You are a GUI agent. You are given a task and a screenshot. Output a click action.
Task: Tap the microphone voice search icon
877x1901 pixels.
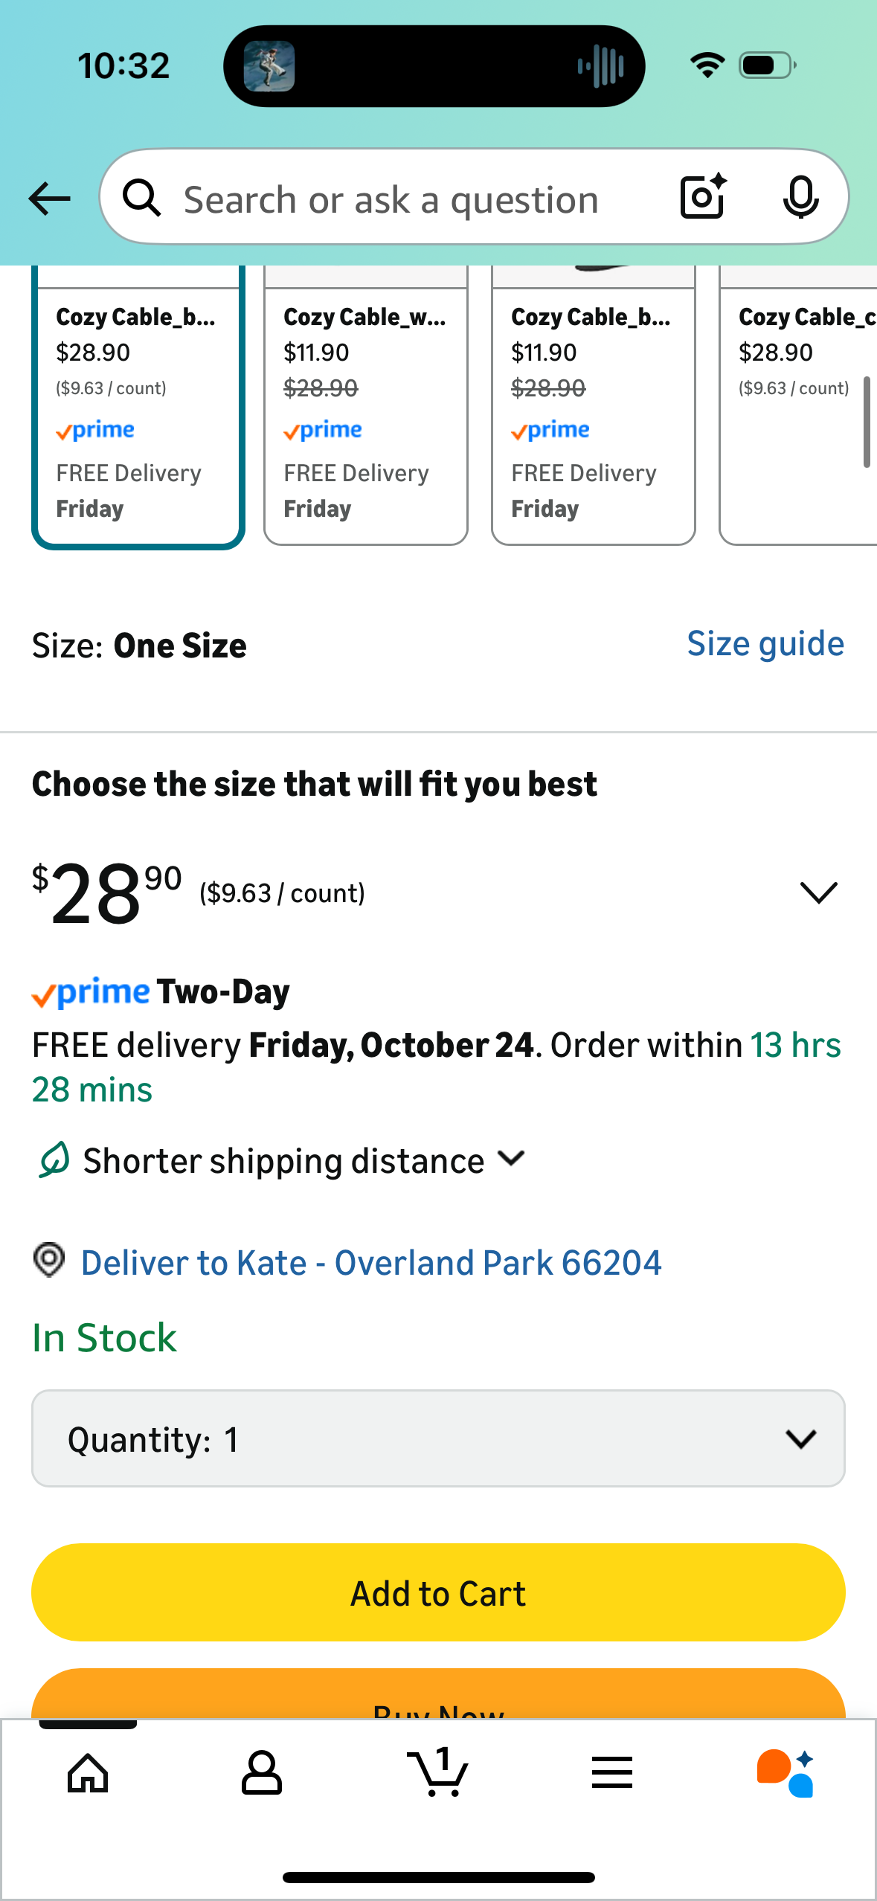[x=800, y=198]
